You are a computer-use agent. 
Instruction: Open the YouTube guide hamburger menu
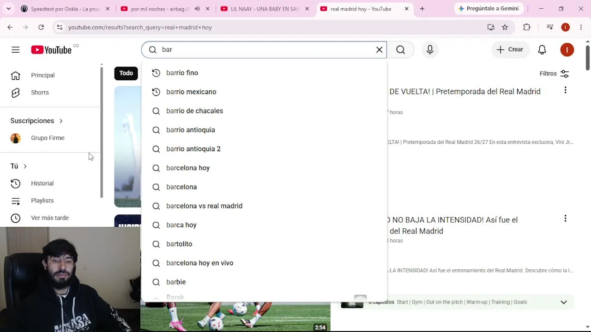click(x=16, y=50)
